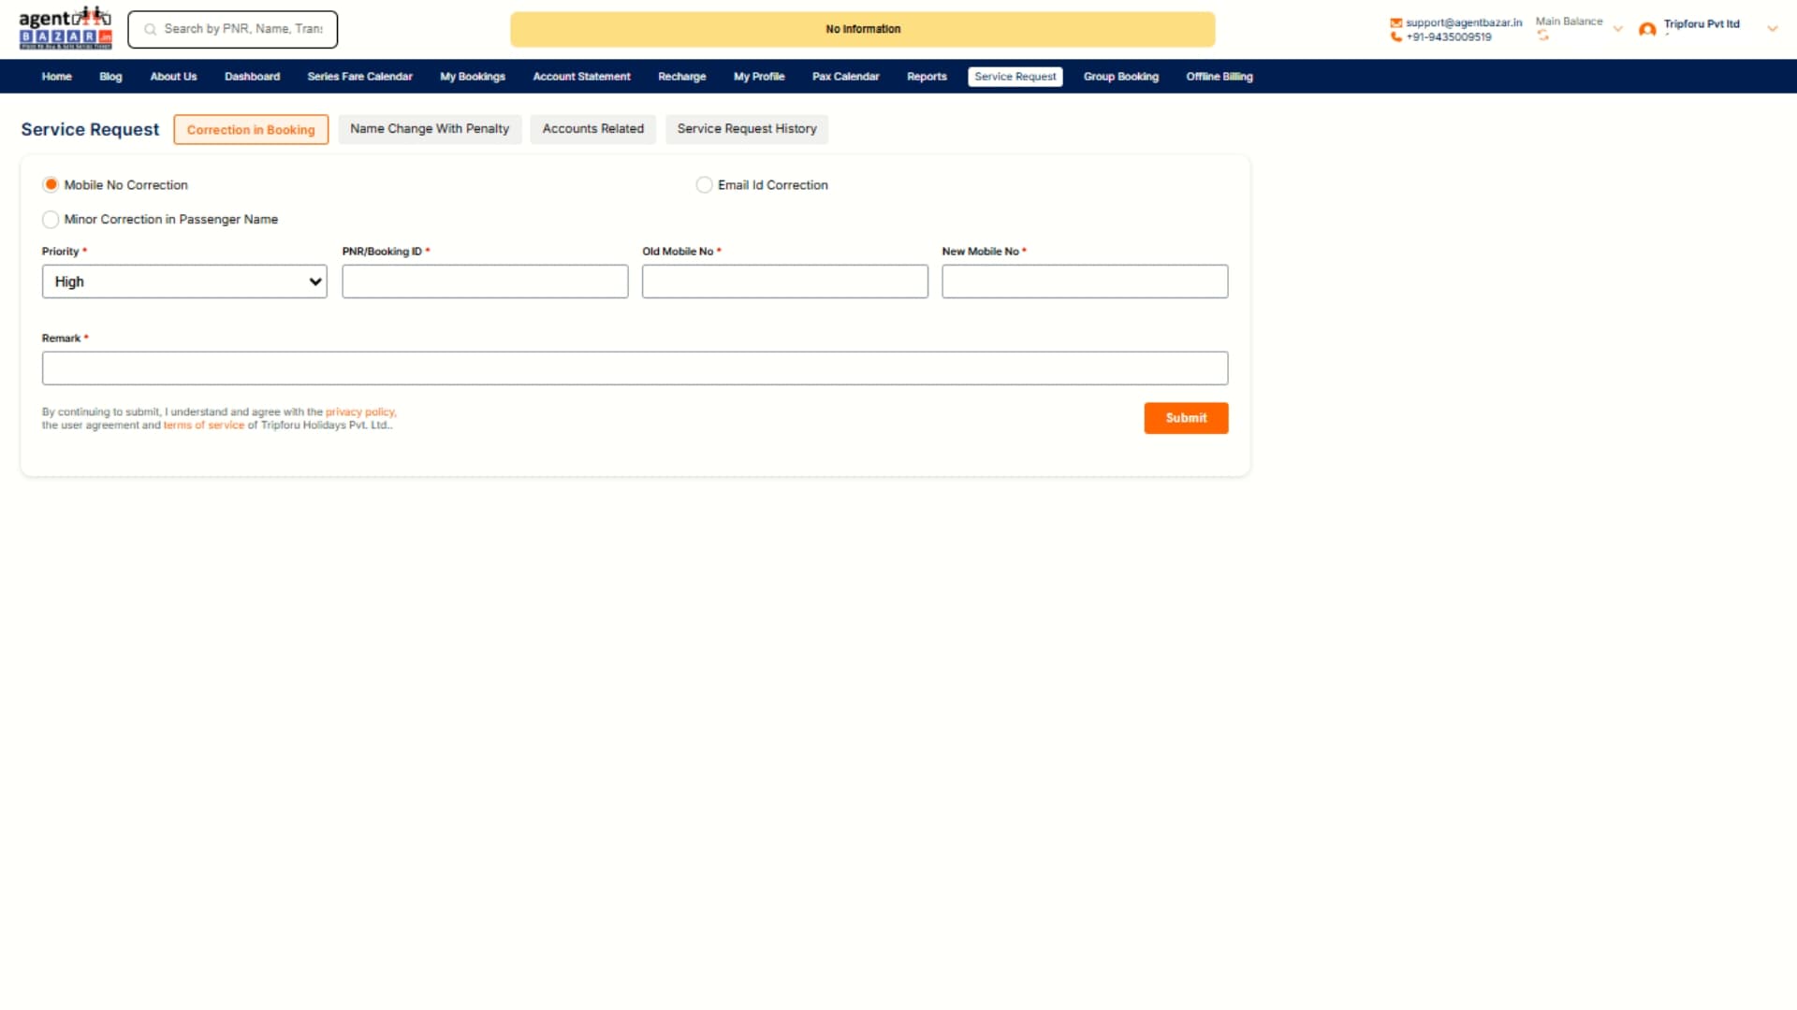Open Series Fare Calendar

[x=359, y=77]
